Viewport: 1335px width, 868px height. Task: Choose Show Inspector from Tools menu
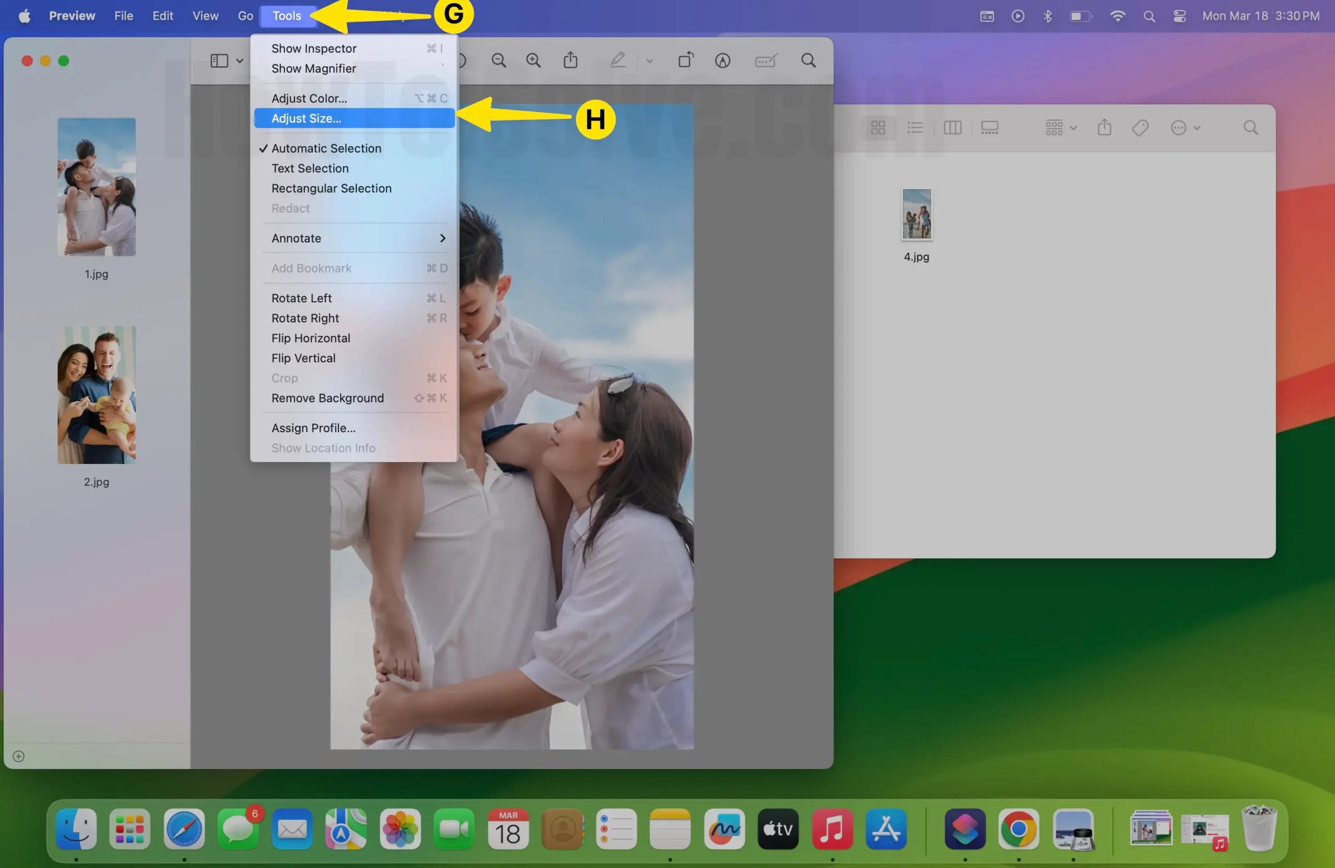pyautogui.click(x=354, y=48)
